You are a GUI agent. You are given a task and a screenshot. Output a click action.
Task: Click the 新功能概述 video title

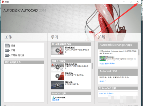[x=70, y=47]
